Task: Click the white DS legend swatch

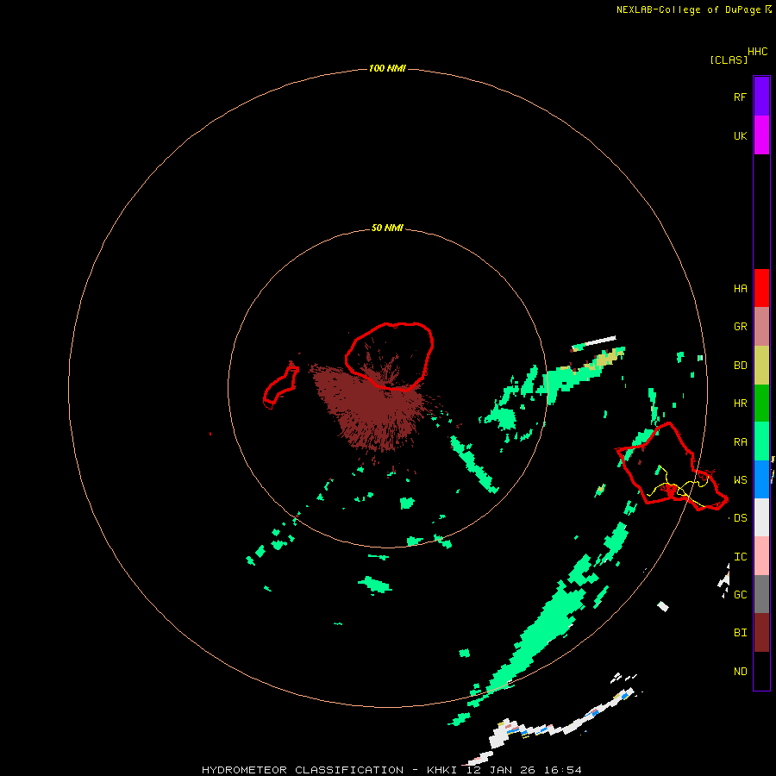Action: (x=761, y=517)
